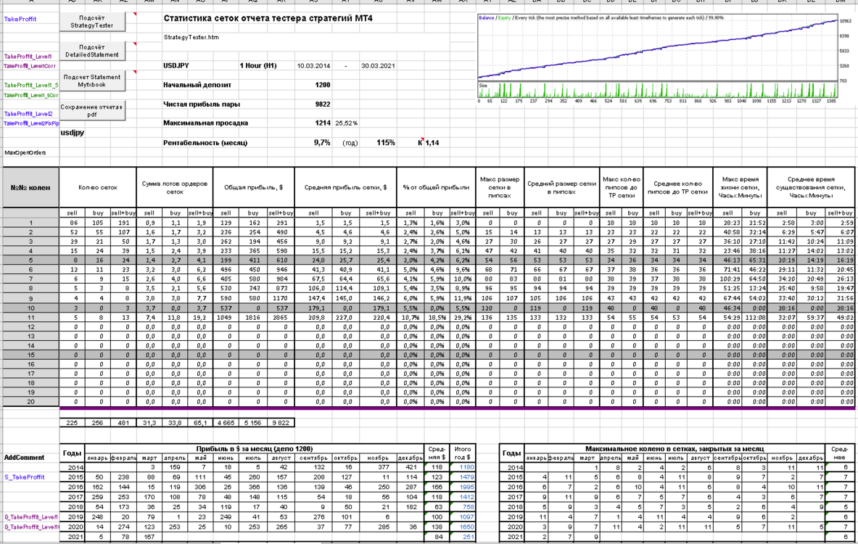
Task: Select the report title Статистика сеток отчета
Action: pyautogui.click(x=268, y=18)
